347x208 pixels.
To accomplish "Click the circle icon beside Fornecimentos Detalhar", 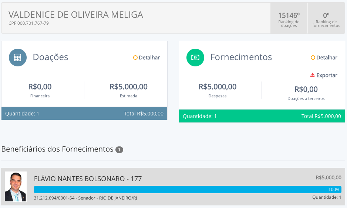I will [x=313, y=58].
